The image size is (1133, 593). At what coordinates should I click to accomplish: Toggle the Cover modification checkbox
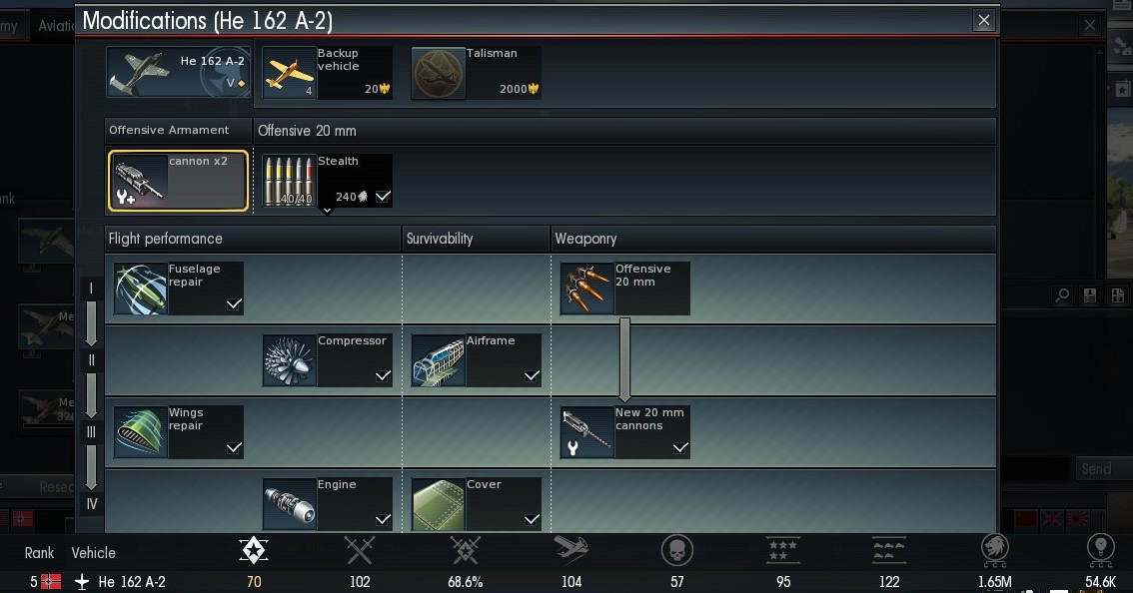(x=532, y=519)
